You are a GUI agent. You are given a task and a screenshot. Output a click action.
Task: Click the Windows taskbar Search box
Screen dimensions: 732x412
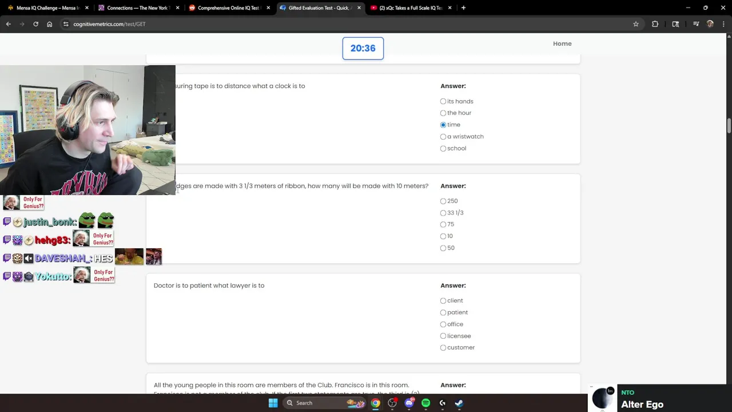324,403
